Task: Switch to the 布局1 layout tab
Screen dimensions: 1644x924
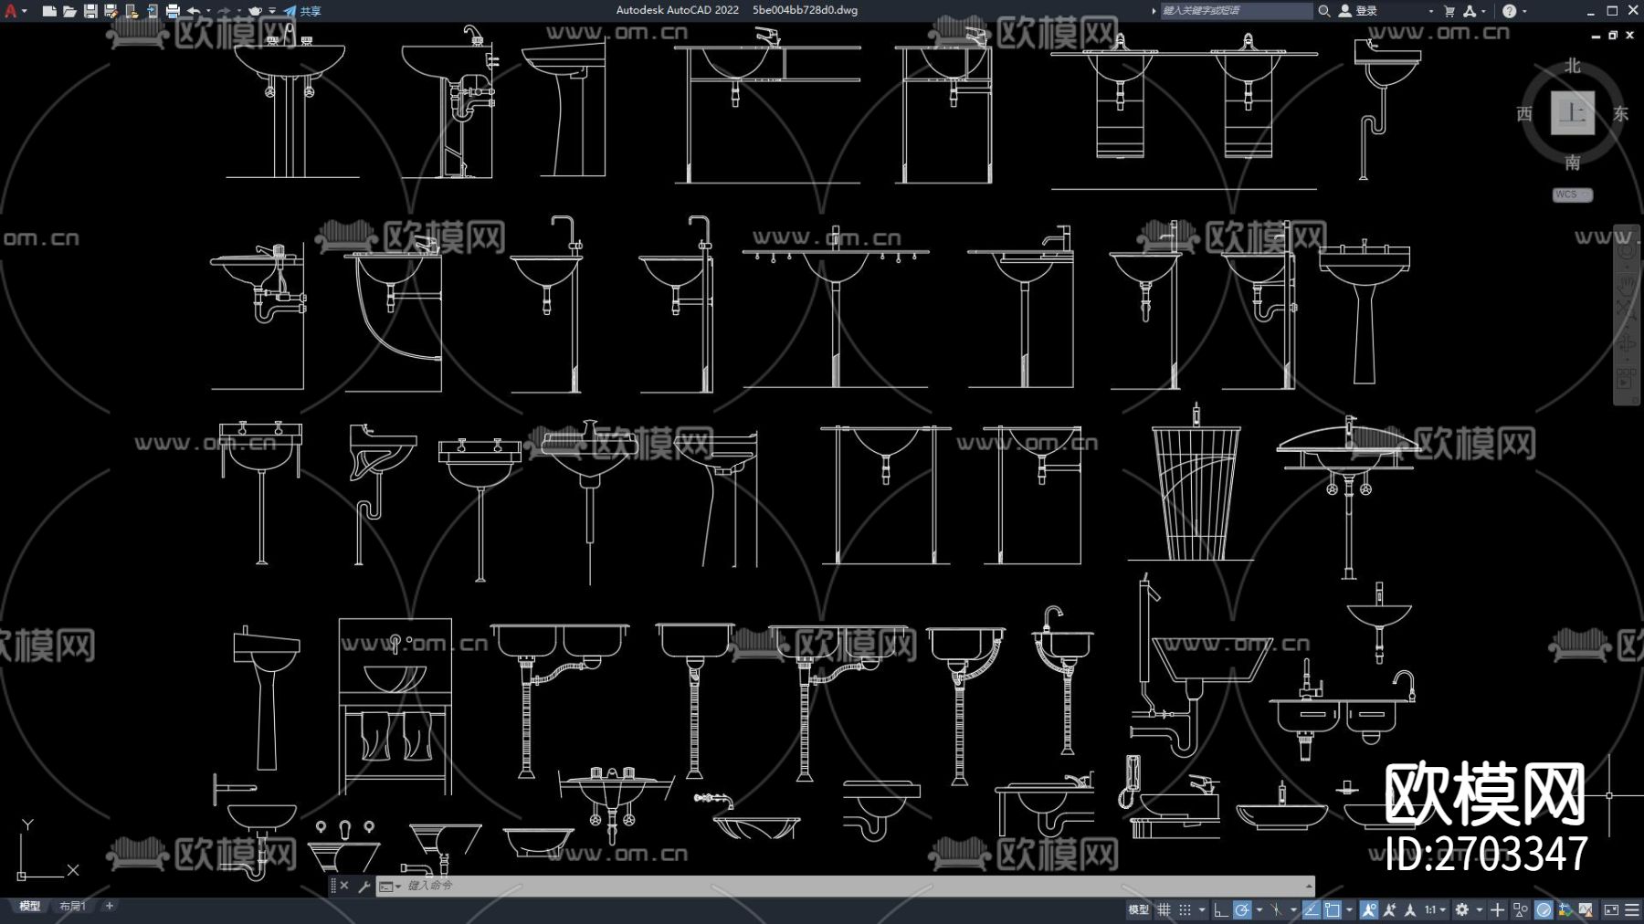Action: click(x=72, y=907)
